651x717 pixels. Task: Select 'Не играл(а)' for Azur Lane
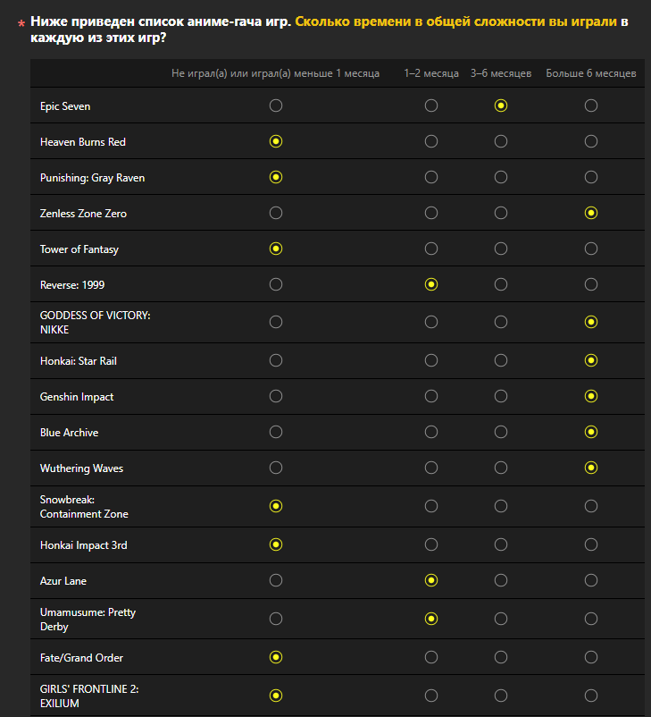point(275,580)
